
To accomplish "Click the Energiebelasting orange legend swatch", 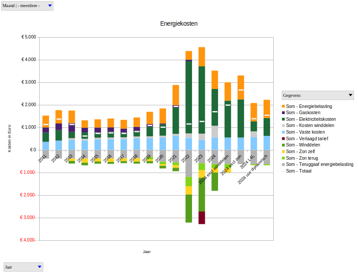I will click(x=283, y=107).
